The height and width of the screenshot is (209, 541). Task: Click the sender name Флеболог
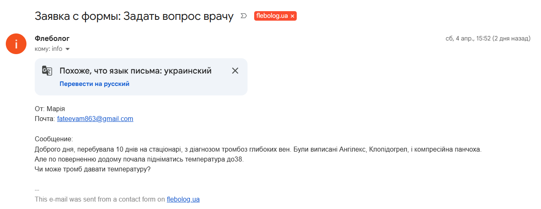point(52,38)
